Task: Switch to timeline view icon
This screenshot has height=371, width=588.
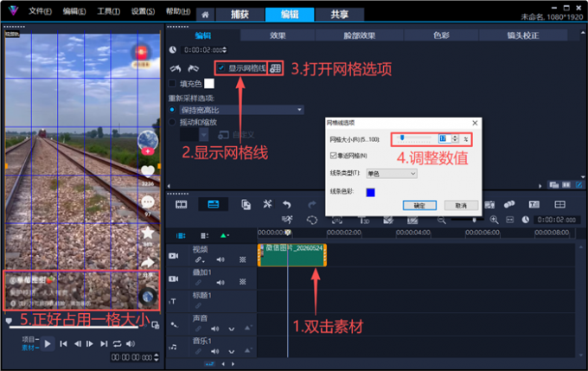Action: (213, 204)
